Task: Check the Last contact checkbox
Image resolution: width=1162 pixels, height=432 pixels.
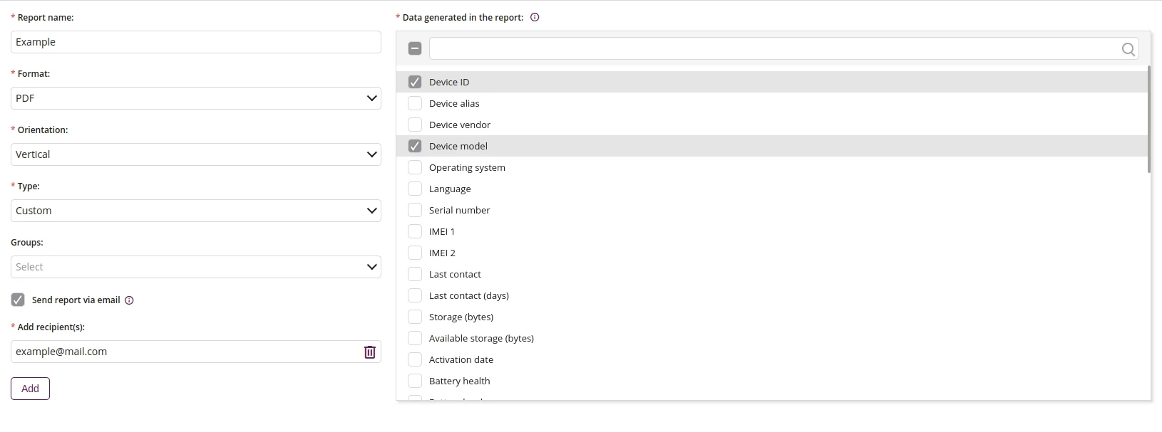Action: [x=415, y=274]
